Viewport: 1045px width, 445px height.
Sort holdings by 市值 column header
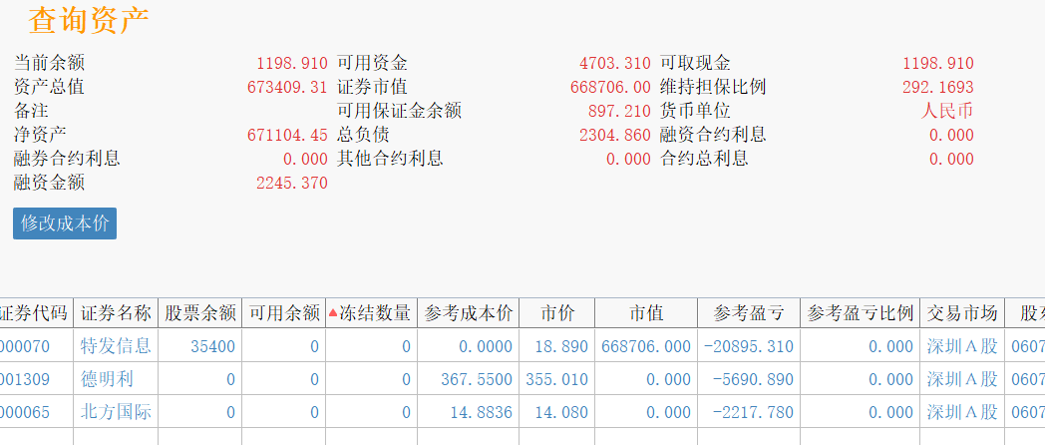pyautogui.click(x=646, y=313)
